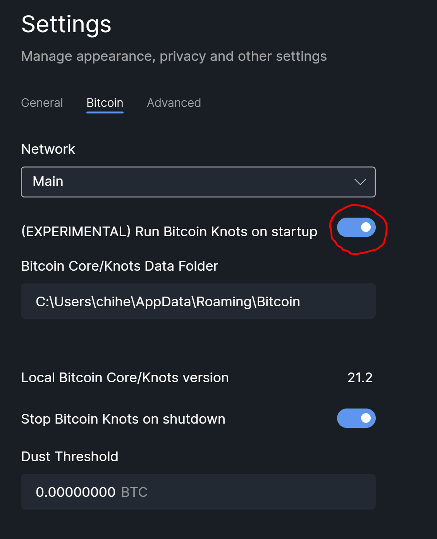Click the Settings page heading

pyautogui.click(x=66, y=25)
